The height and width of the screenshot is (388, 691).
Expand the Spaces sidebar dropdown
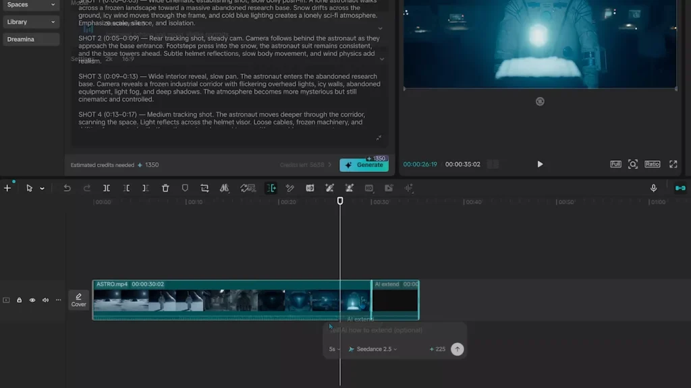click(31, 5)
